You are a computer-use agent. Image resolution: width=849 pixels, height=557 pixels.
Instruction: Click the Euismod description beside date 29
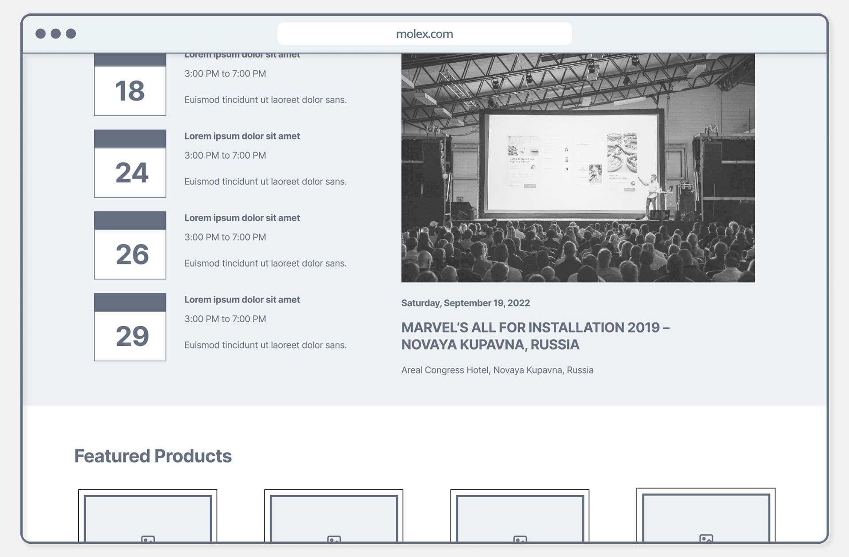click(265, 345)
